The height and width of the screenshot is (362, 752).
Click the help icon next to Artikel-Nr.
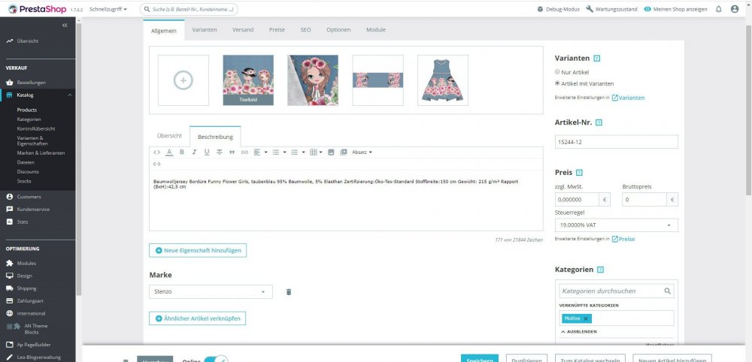pyautogui.click(x=599, y=122)
